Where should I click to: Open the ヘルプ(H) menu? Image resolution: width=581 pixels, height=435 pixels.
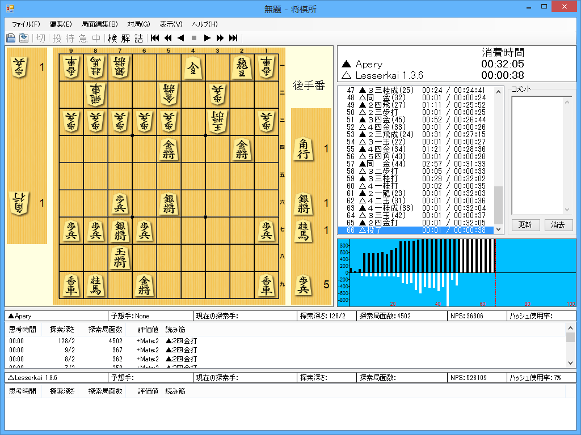204,24
